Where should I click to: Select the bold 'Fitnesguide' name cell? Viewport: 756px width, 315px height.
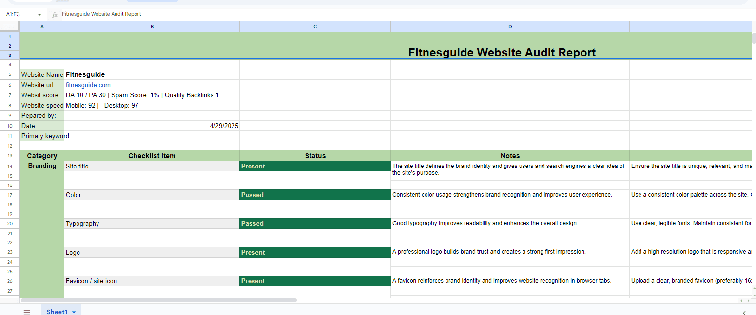pyautogui.click(x=152, y=74)
